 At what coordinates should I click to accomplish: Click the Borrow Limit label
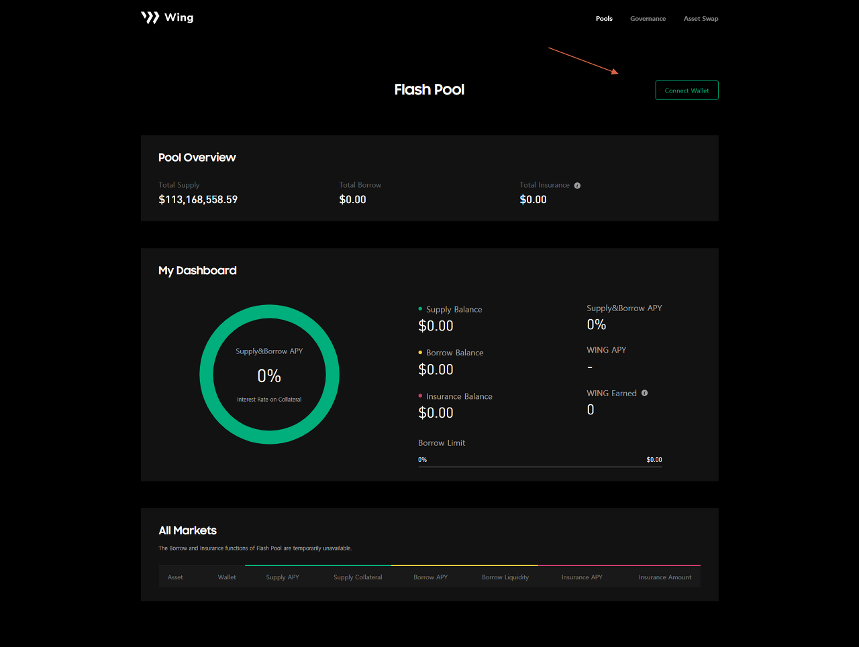click(442, 443)
